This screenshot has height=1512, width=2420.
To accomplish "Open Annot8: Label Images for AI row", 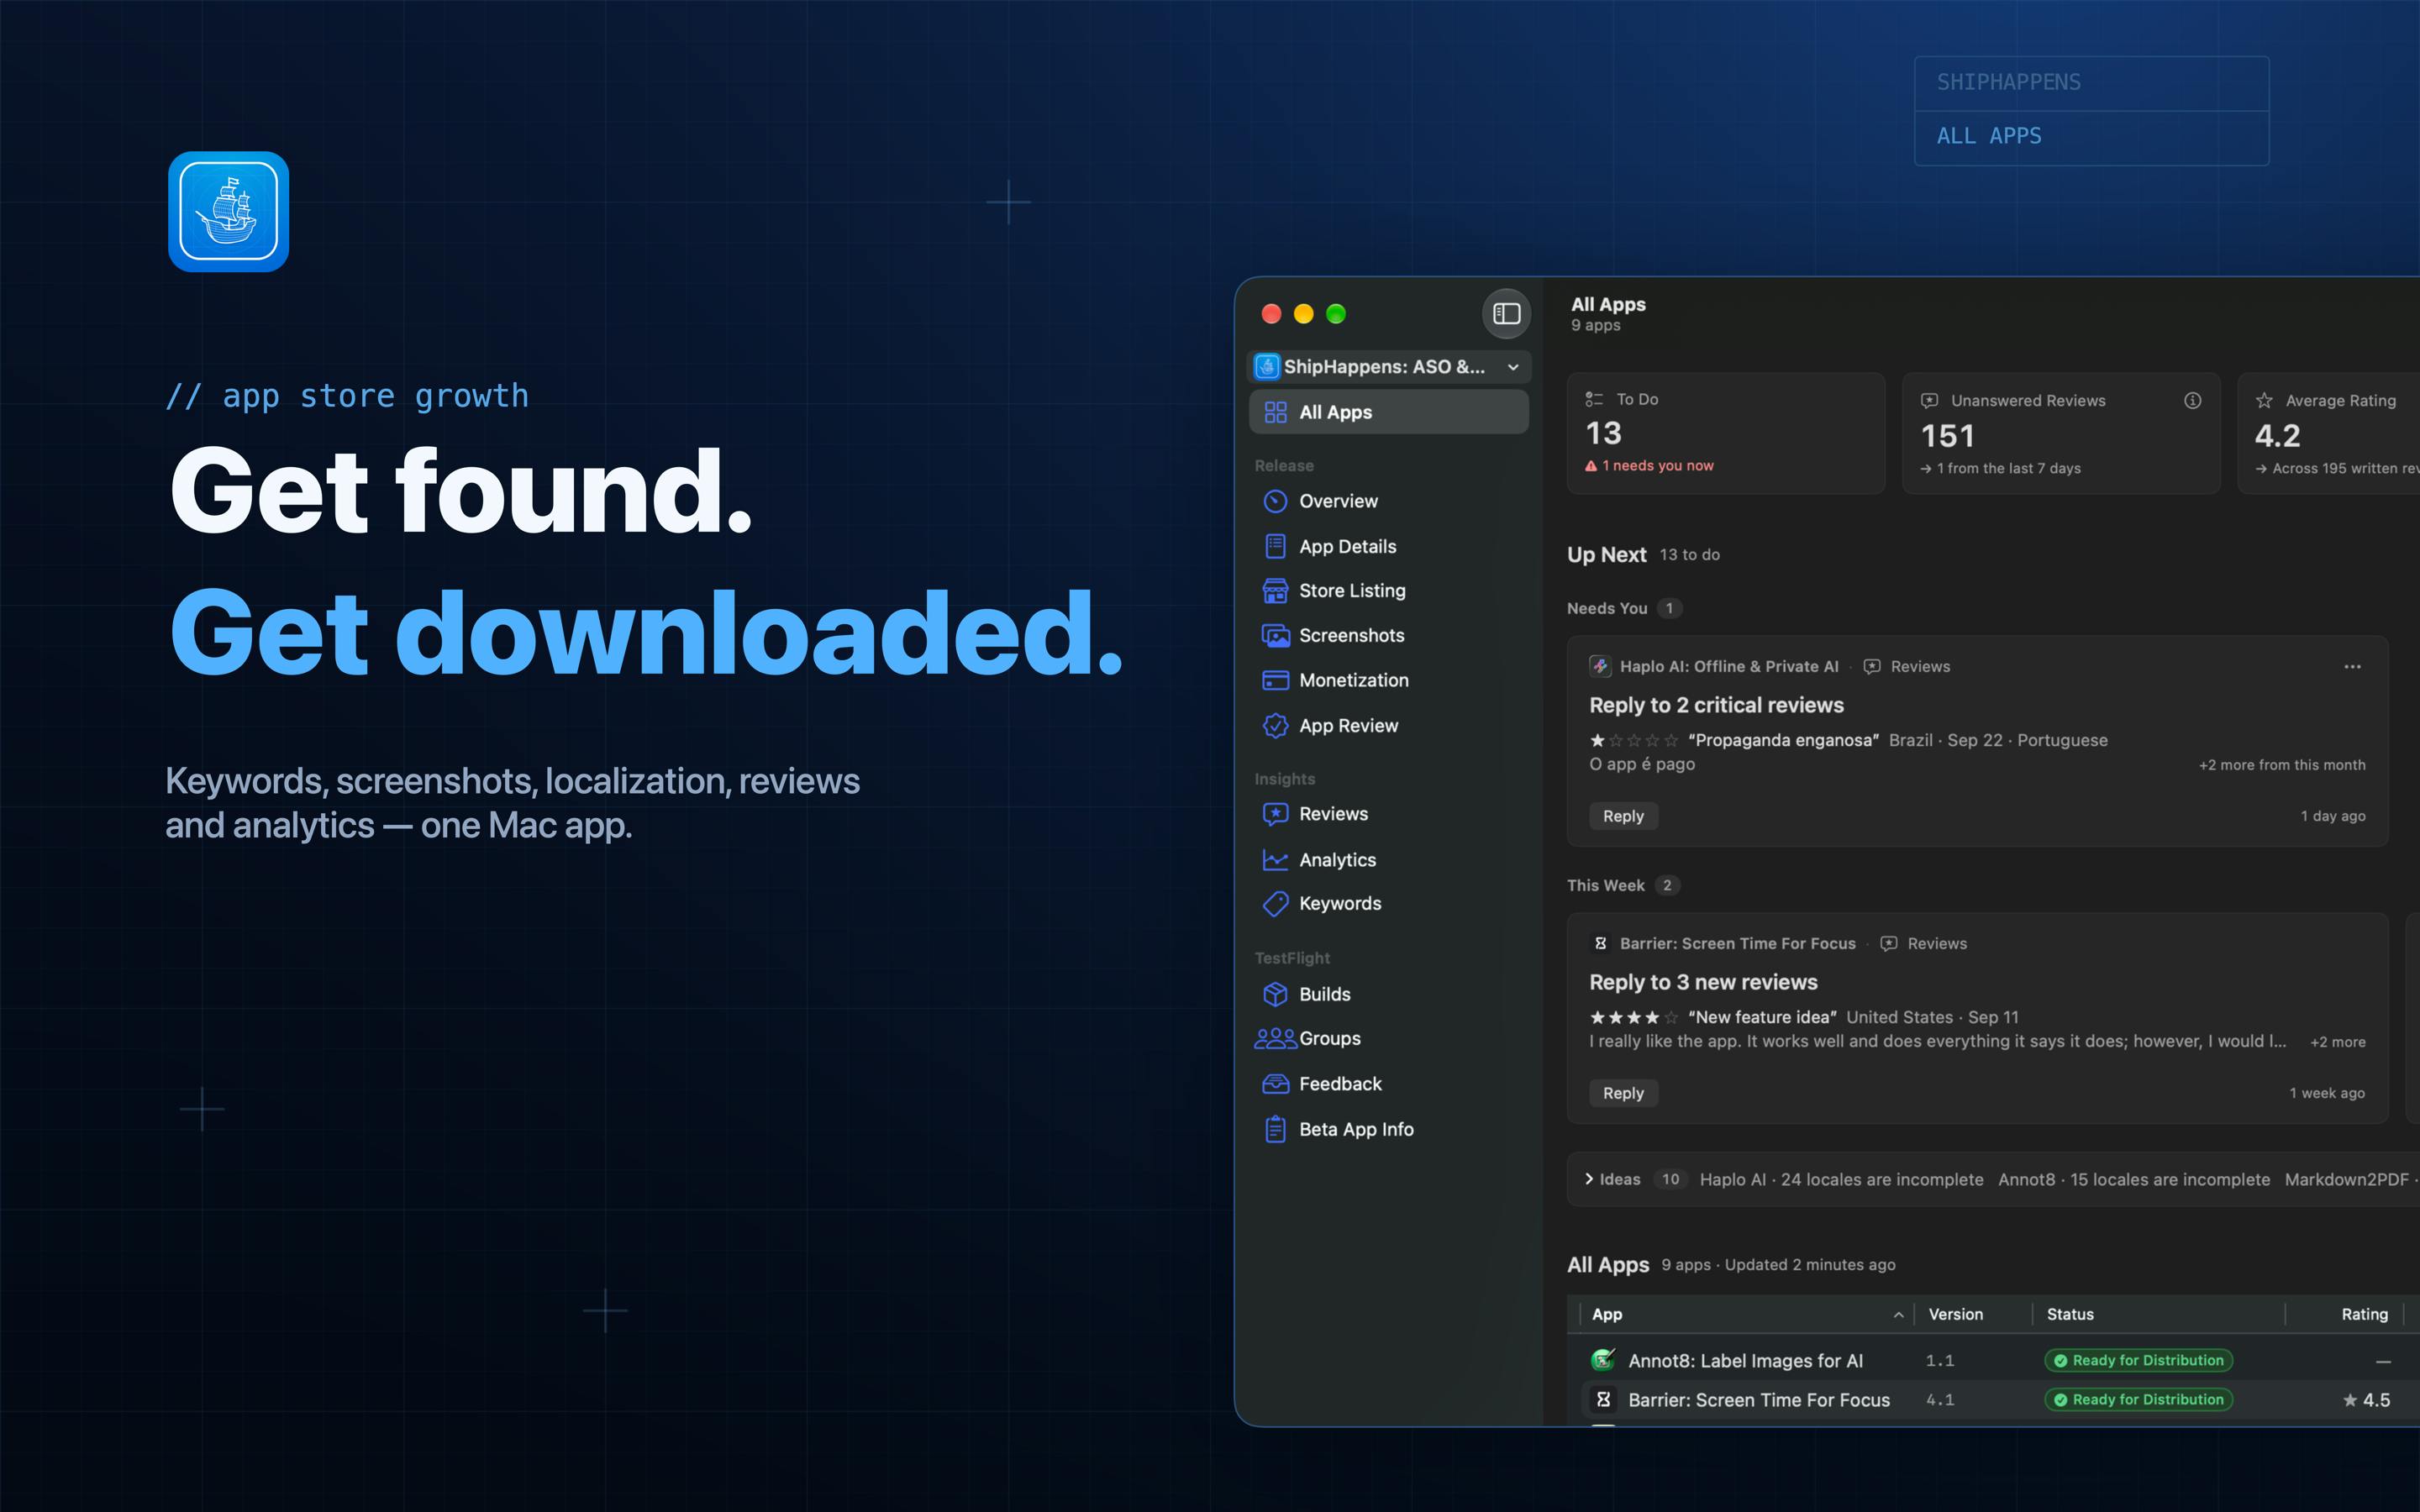I will (x=1993, y=1361).
